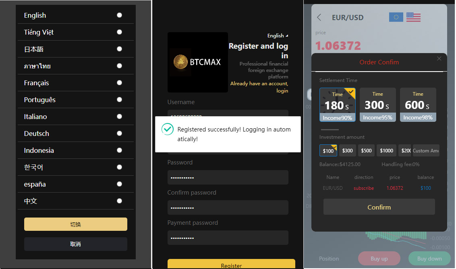Click the 'Handling fee:0%' text
The height and width of the screenshot is (269, 456).
[x=400, y=164]
